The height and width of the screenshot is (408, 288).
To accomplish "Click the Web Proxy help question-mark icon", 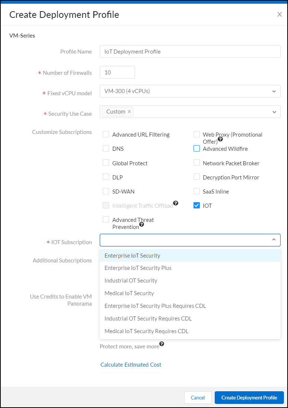I will (x=220, y=139).
